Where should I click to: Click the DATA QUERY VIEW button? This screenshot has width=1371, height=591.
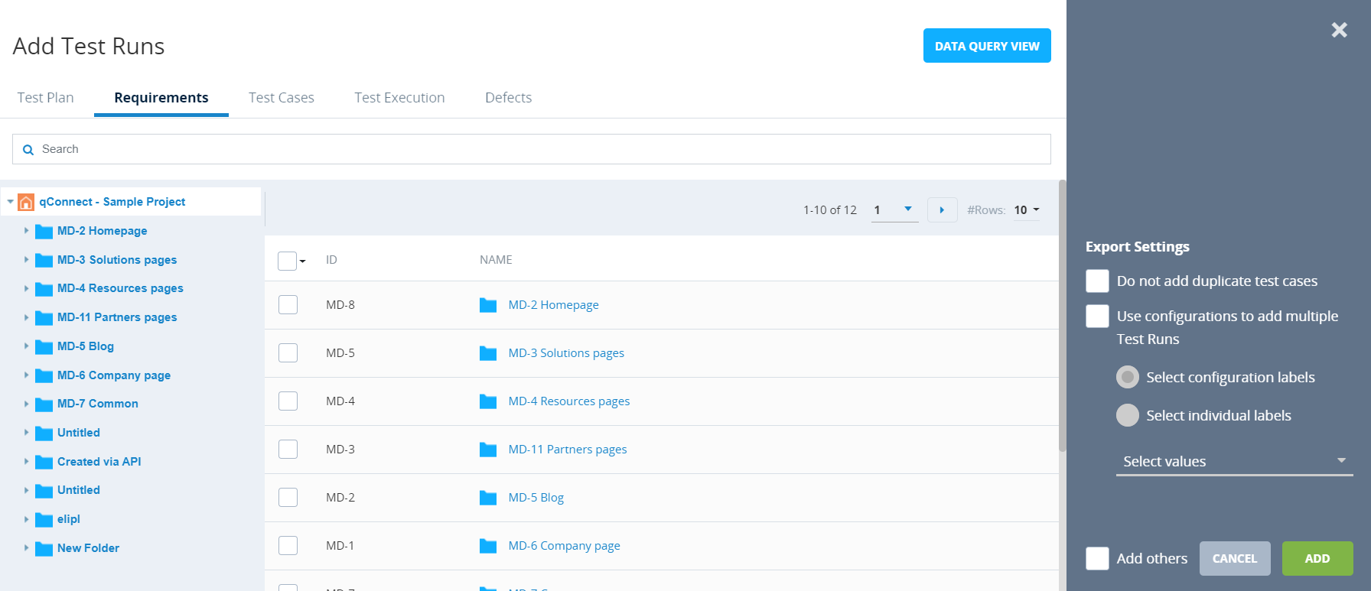click(986, 46)
